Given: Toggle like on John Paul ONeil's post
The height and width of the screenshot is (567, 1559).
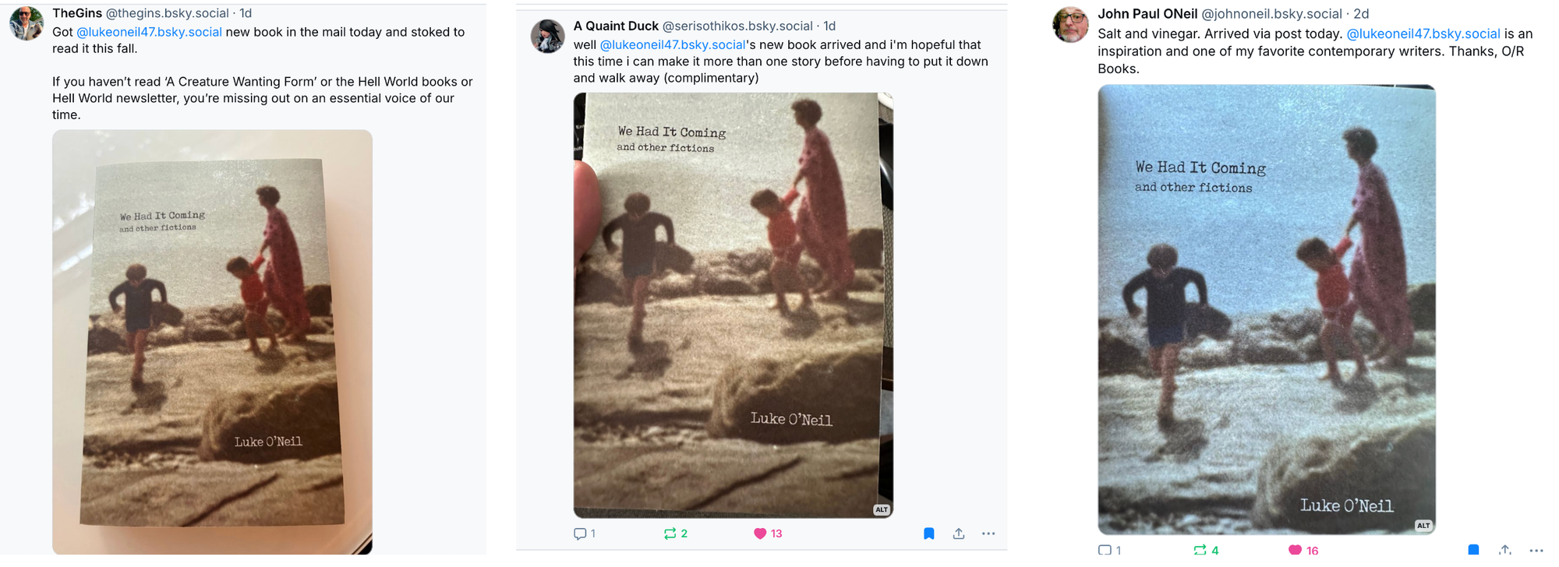Looking at the screenshot, I should tap(1295, 551).
